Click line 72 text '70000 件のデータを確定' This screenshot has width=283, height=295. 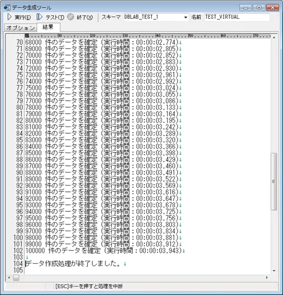pyautogui.click(x=62, y=55)
